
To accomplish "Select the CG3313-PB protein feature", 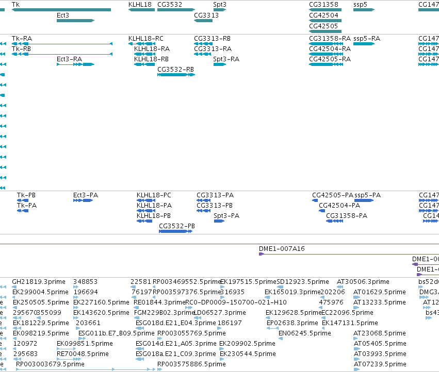I will pos(204,211).
